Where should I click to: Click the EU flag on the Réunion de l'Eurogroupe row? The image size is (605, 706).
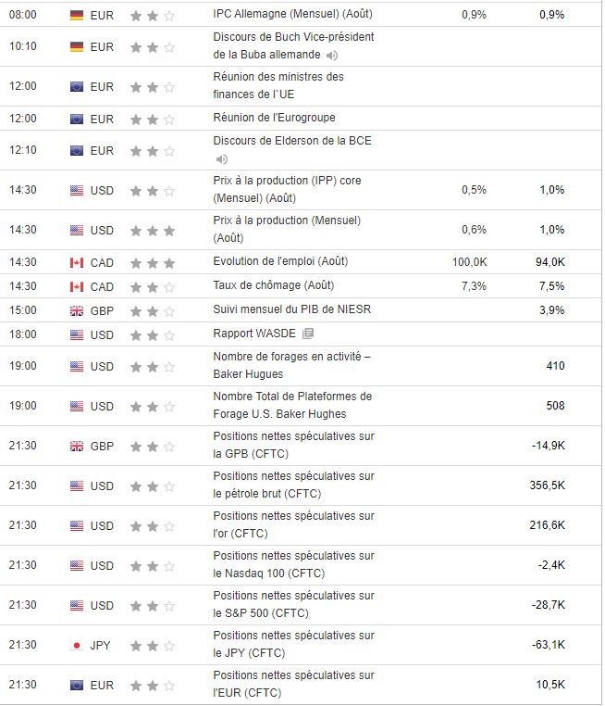click(78, 119)
